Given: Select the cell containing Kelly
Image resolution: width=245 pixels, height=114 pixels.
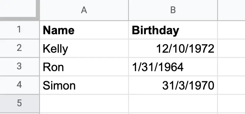Looking at the screenshot, I should click(84, 48).
